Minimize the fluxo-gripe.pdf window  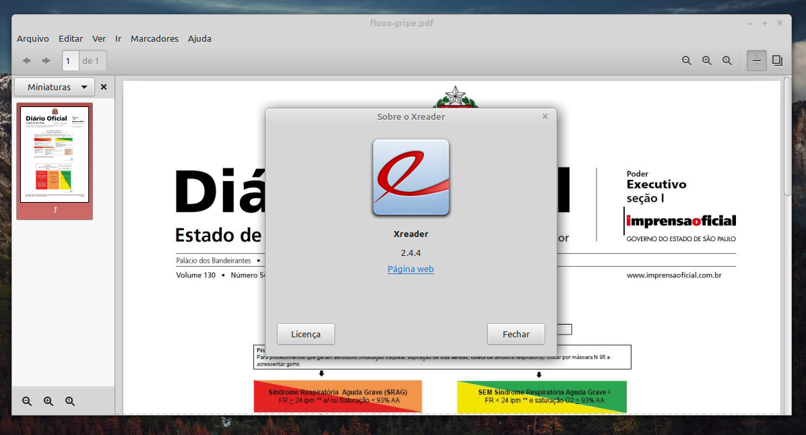point(750,24)
